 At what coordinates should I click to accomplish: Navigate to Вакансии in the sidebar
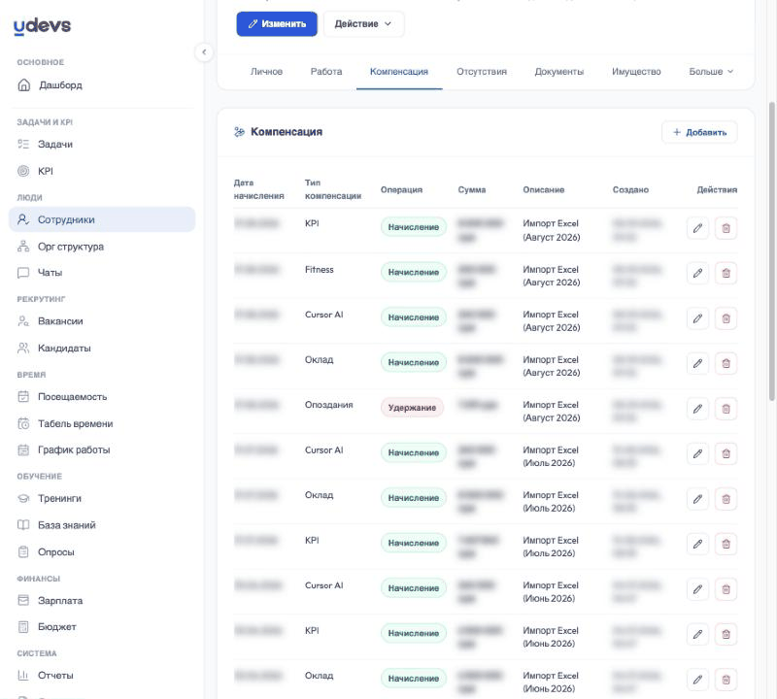(60, 321)
